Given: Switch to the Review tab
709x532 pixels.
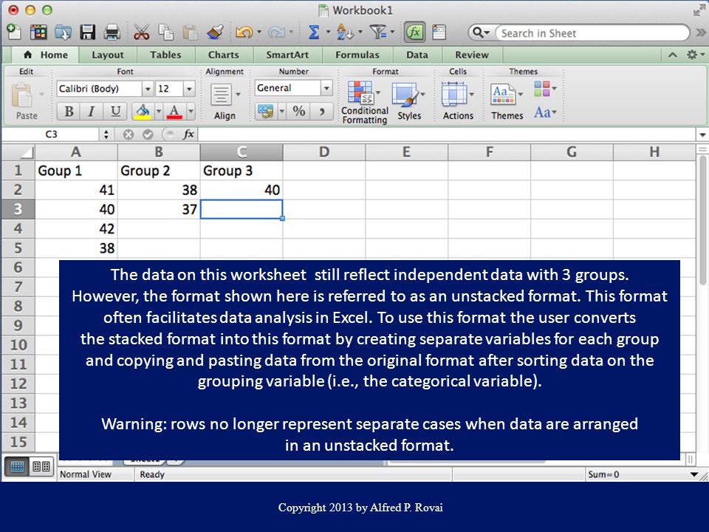Looking at the screenshot, I should pyautogui.click(x=472, y=55).
